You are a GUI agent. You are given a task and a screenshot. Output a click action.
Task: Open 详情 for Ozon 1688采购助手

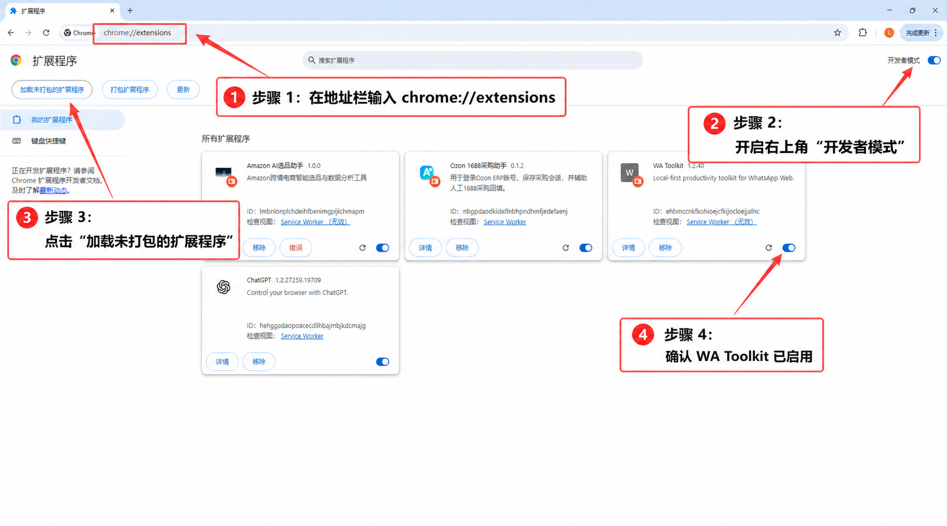click(425, 248)
